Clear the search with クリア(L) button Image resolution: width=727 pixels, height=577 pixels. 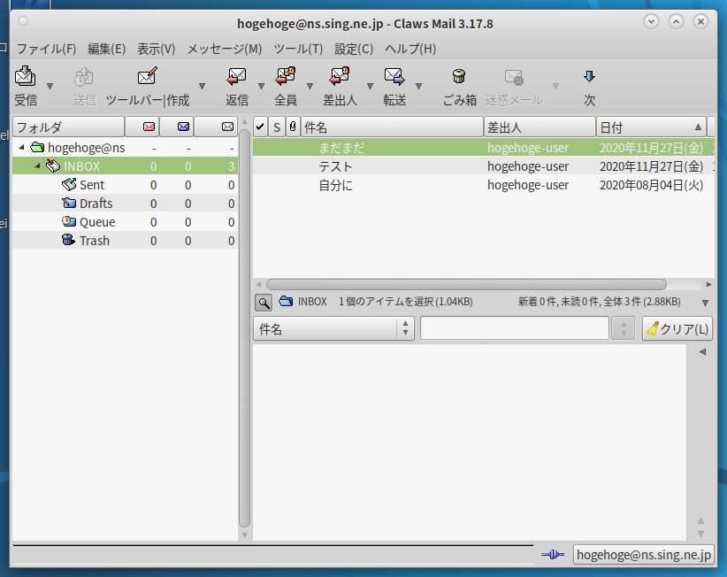pyautogui.click(x=677, y=329)
